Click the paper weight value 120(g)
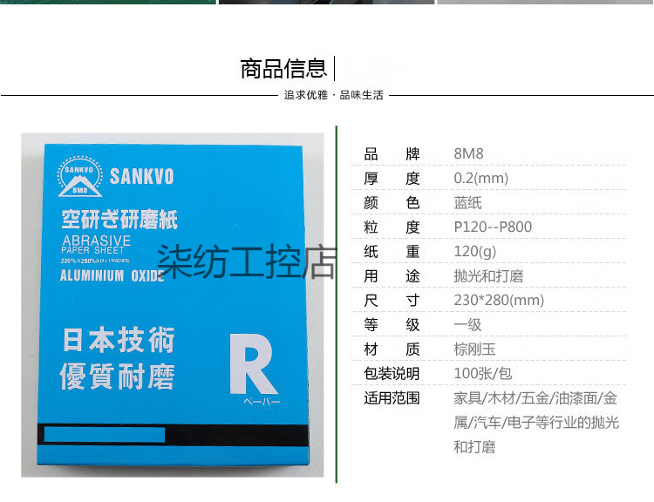654x502 pixels. click(474, 251)
